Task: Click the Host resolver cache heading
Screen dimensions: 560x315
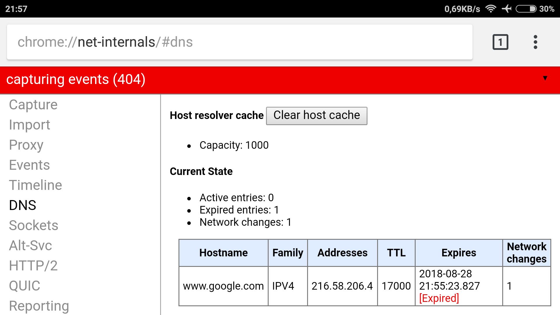Action: (x=217, y=116)
